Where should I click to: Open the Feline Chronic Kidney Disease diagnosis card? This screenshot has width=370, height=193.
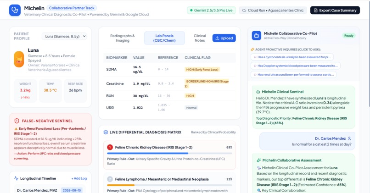pyautogui.click(x=169, y=155)
